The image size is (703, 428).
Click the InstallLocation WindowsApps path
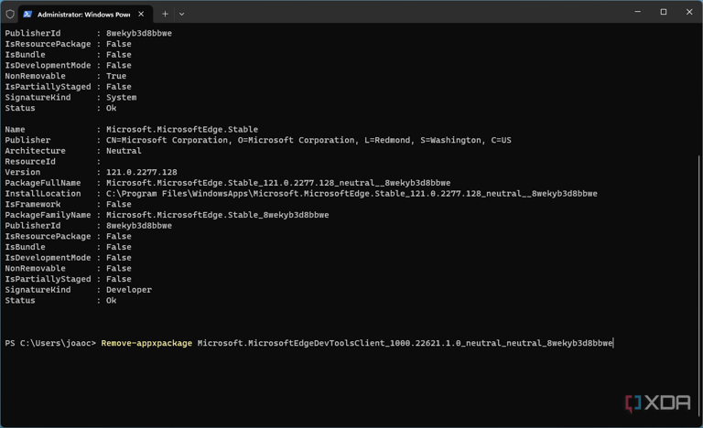(x=351, y=194)
